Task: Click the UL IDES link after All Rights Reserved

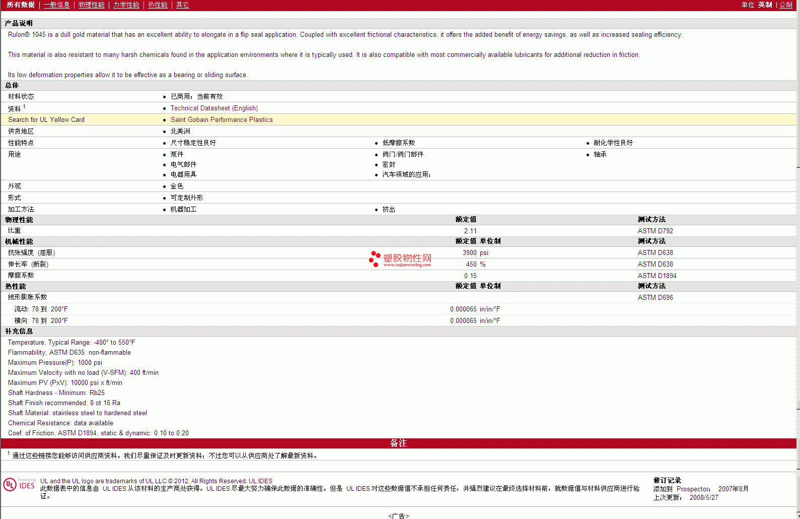Action: [x=260, y=481]
